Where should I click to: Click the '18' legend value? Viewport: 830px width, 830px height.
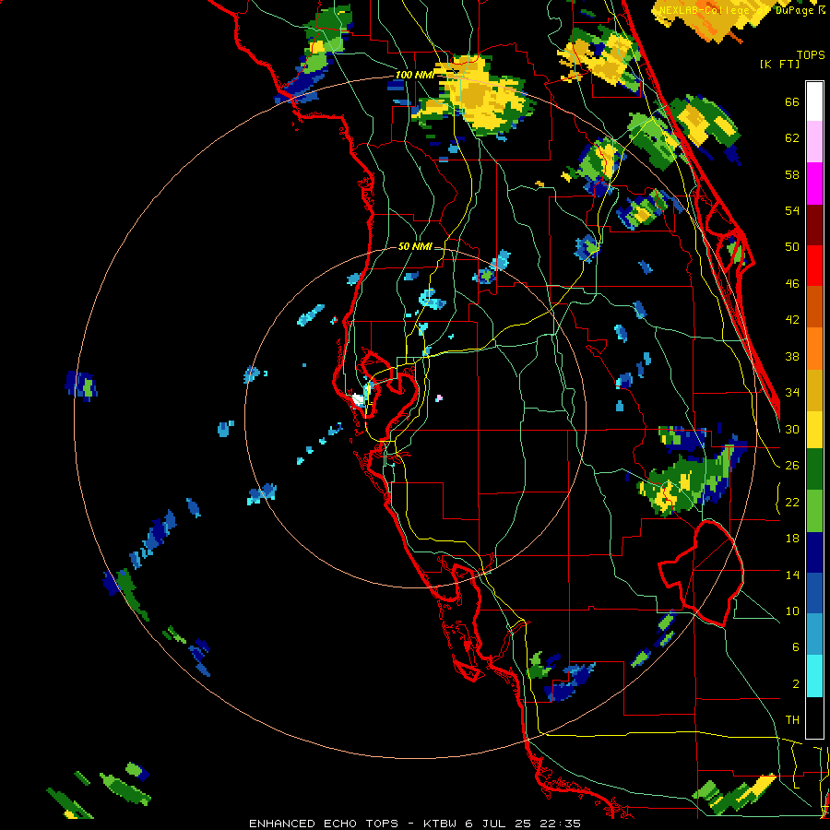792,539
